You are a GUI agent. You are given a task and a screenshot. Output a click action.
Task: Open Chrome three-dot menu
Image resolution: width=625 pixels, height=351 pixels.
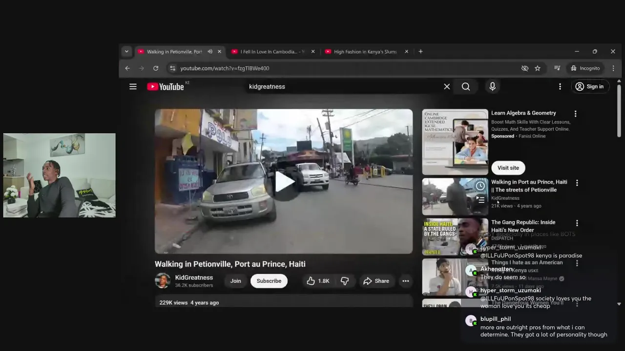613,68
